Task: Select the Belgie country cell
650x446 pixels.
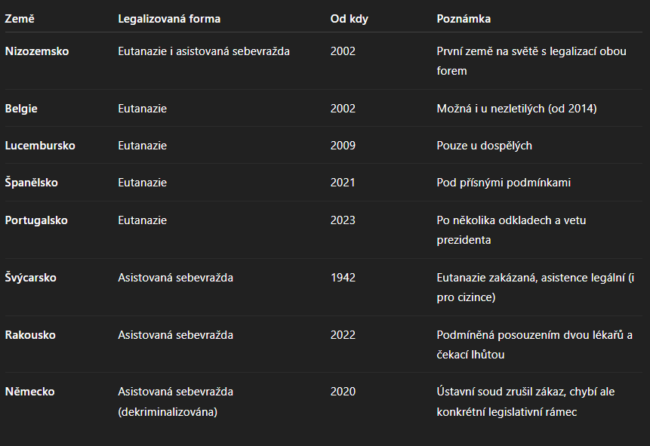Action: coord(21,109)
